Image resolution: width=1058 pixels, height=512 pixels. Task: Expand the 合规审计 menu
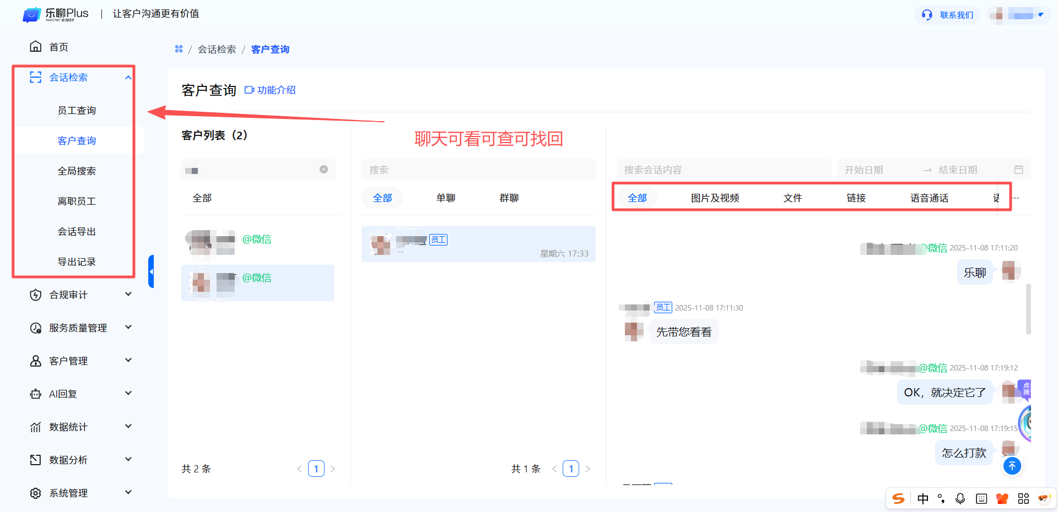pos(128,295)
